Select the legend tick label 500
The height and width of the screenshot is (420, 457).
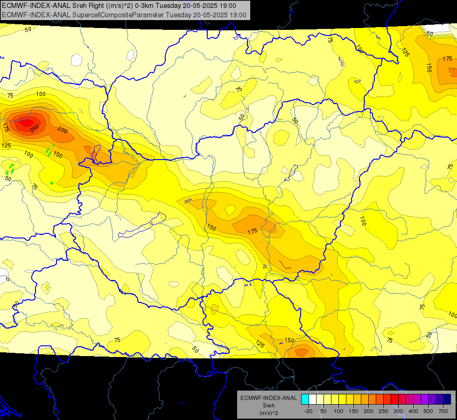pos(428,411)
